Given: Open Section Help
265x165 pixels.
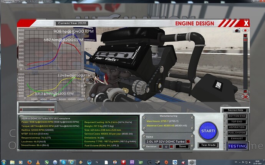Looking at the screenshot, I should pos(235,110).
